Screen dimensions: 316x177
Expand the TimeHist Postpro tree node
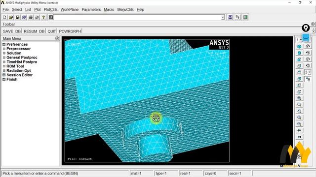click(x=4, y=62)
